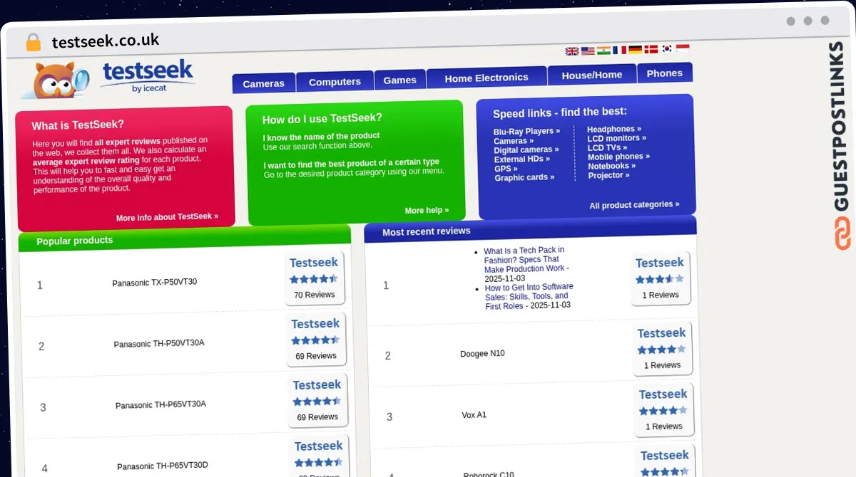Click Panasonic TX-P50VT30 product name
This screenshot has height=477, width=856.
pyautogui.click(x=155, y=283)
